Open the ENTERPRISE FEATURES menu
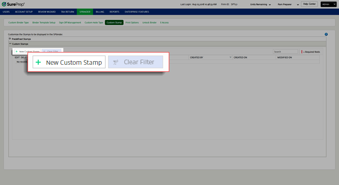 pyautogui.click(x=137, y=12)
